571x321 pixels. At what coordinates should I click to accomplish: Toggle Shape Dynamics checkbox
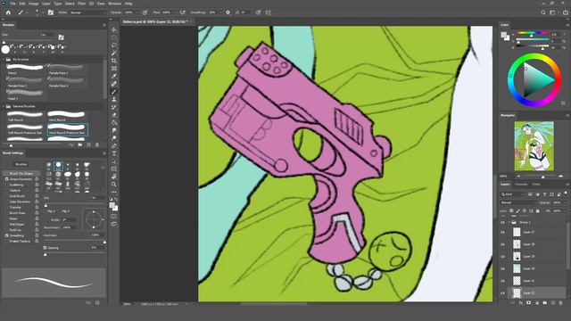[7, 179]
